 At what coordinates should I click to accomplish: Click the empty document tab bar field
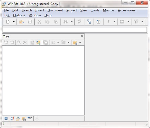pyautogui.click(x=75, y=30)
